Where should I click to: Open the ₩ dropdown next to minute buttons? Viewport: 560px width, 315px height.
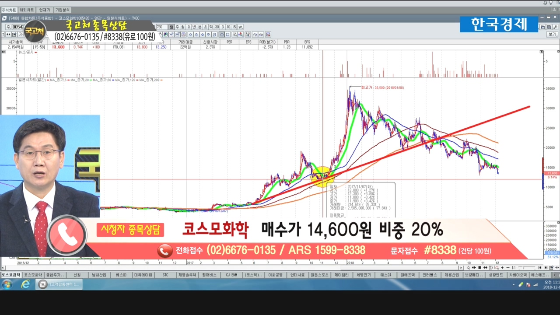tap(240, 27)
